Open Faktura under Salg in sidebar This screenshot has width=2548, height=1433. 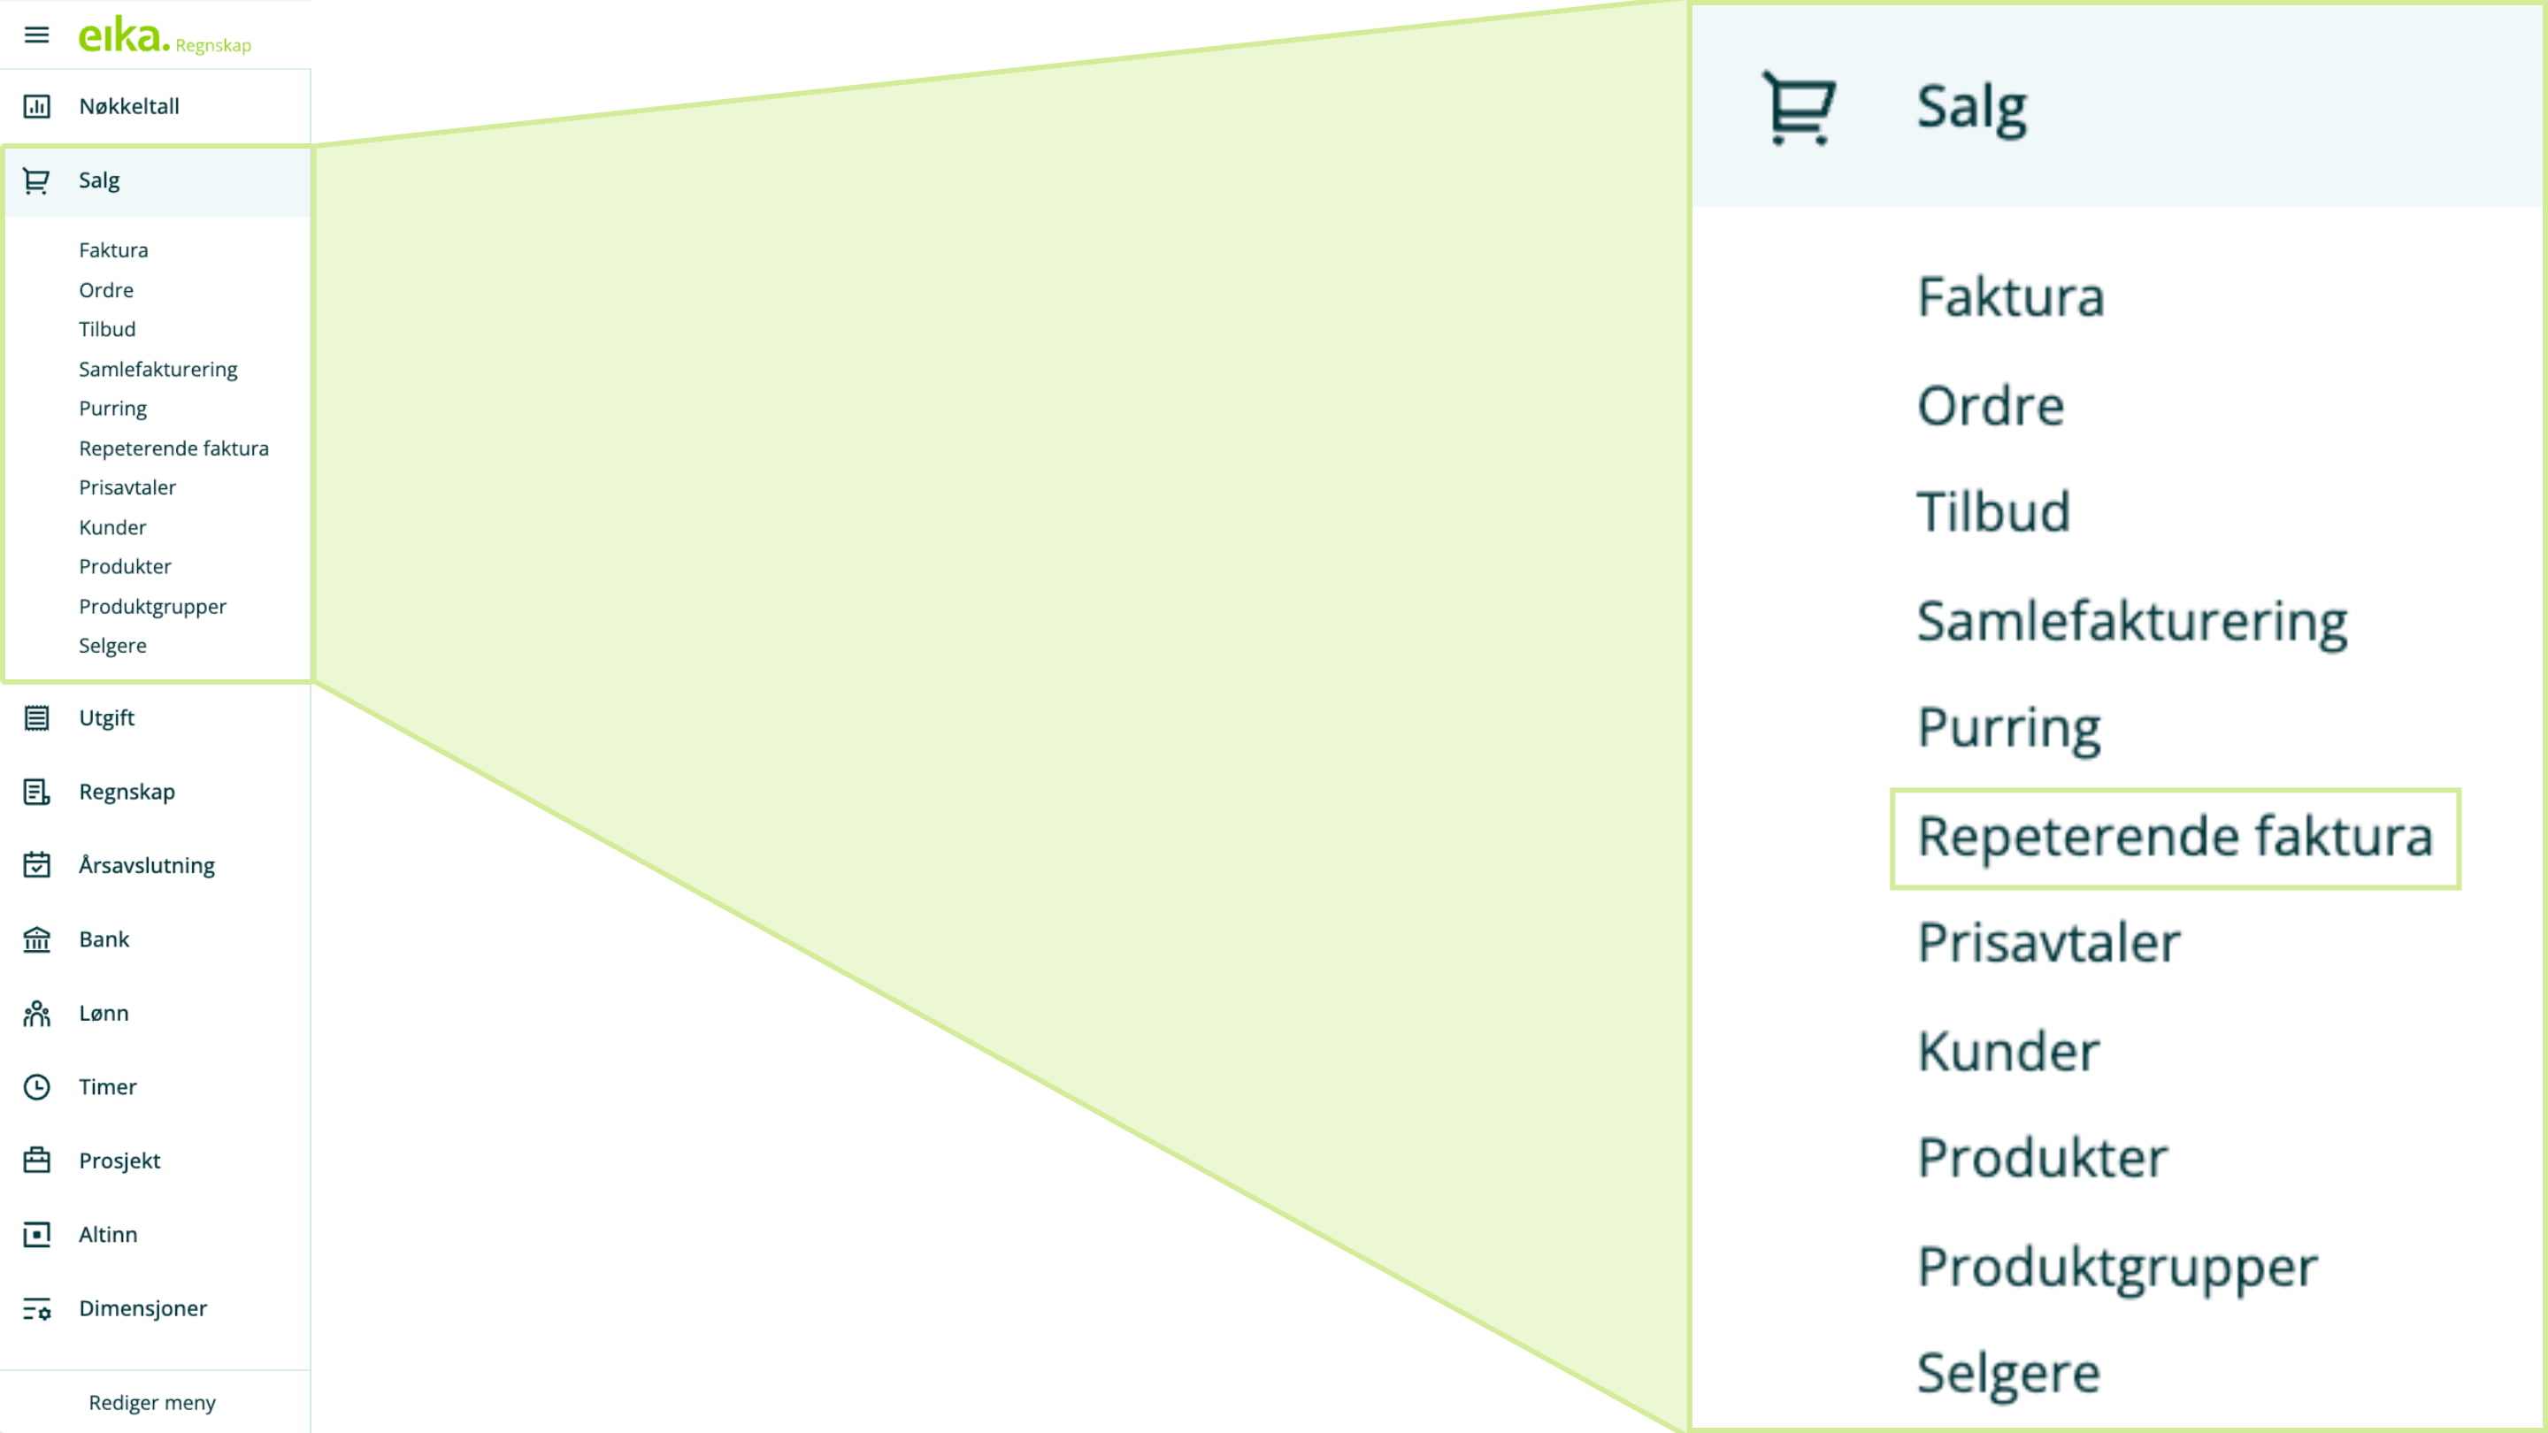(x=114, y=250)
